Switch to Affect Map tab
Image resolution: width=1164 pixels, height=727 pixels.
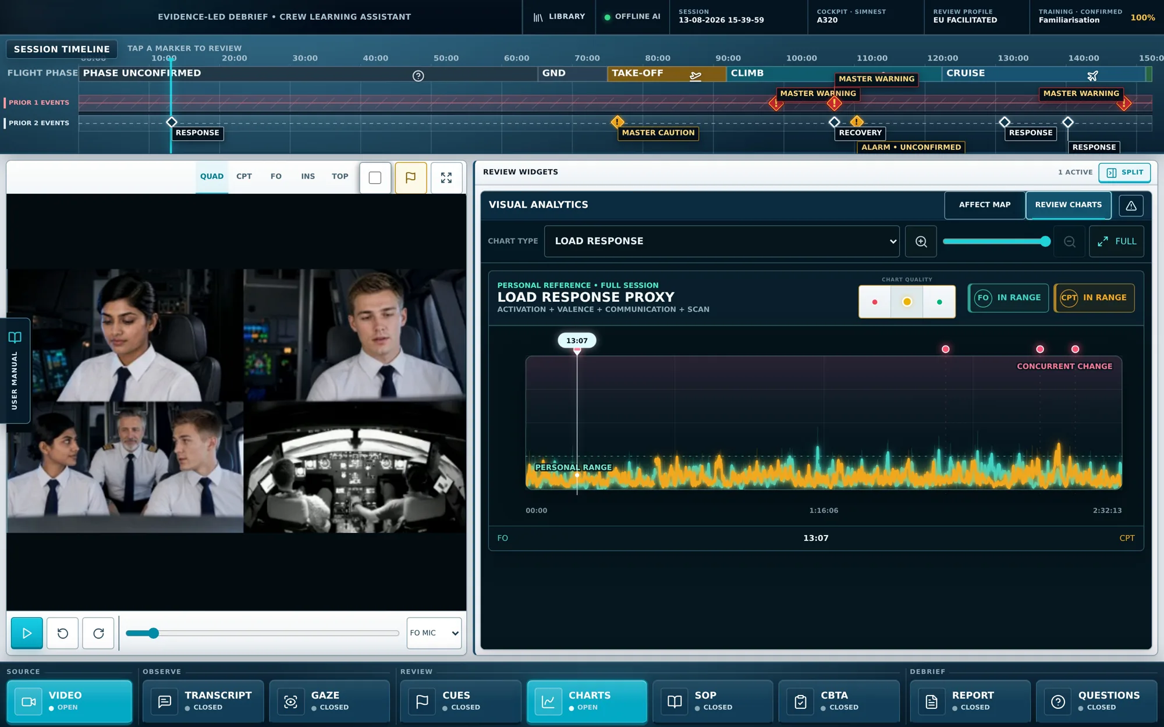pos(985,205)
